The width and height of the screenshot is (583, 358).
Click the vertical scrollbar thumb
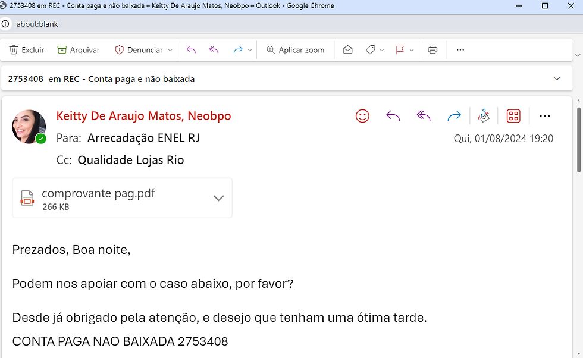579,140
